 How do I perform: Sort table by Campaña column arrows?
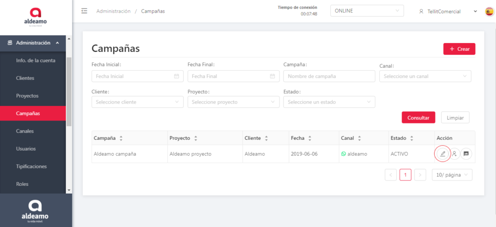coord(121,138)
